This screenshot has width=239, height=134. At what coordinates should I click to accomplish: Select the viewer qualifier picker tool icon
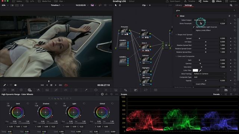[x=4, y=85]
